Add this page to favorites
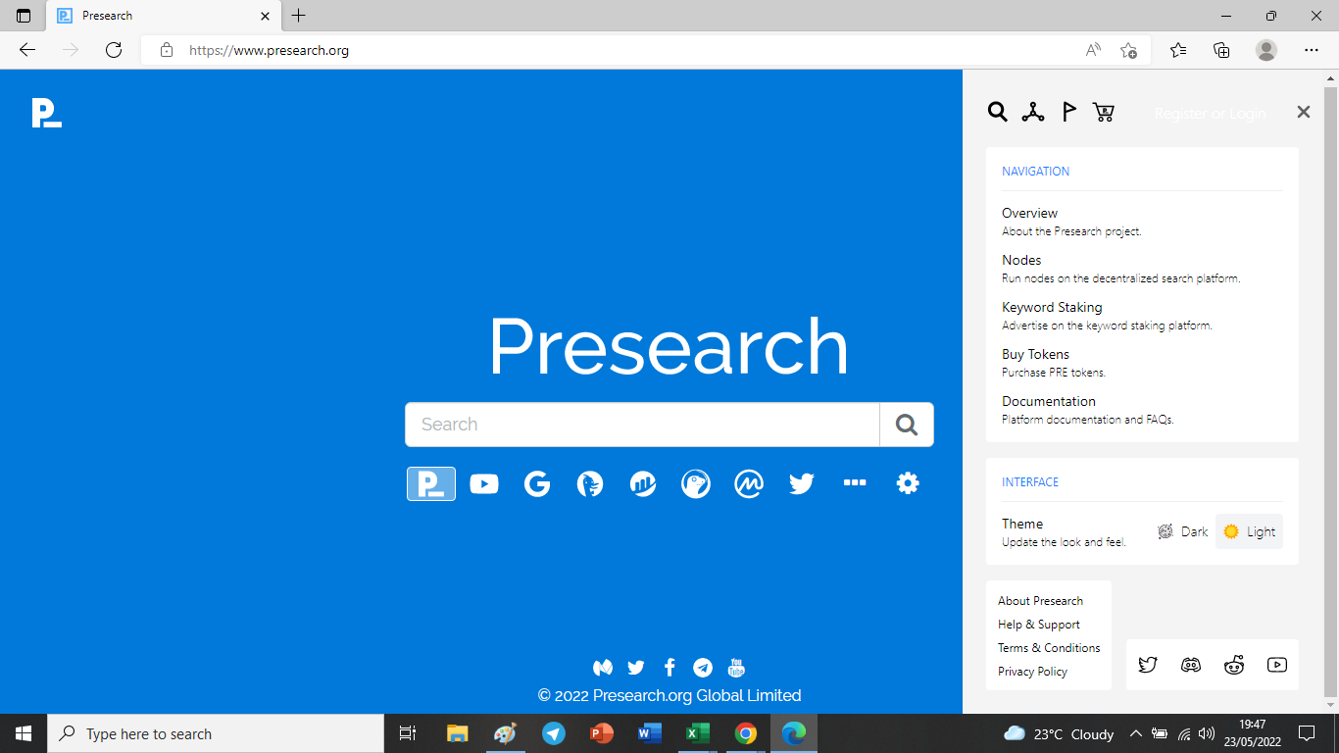1339x753 pixels. pyautogui.click(x=1128, y=50)
